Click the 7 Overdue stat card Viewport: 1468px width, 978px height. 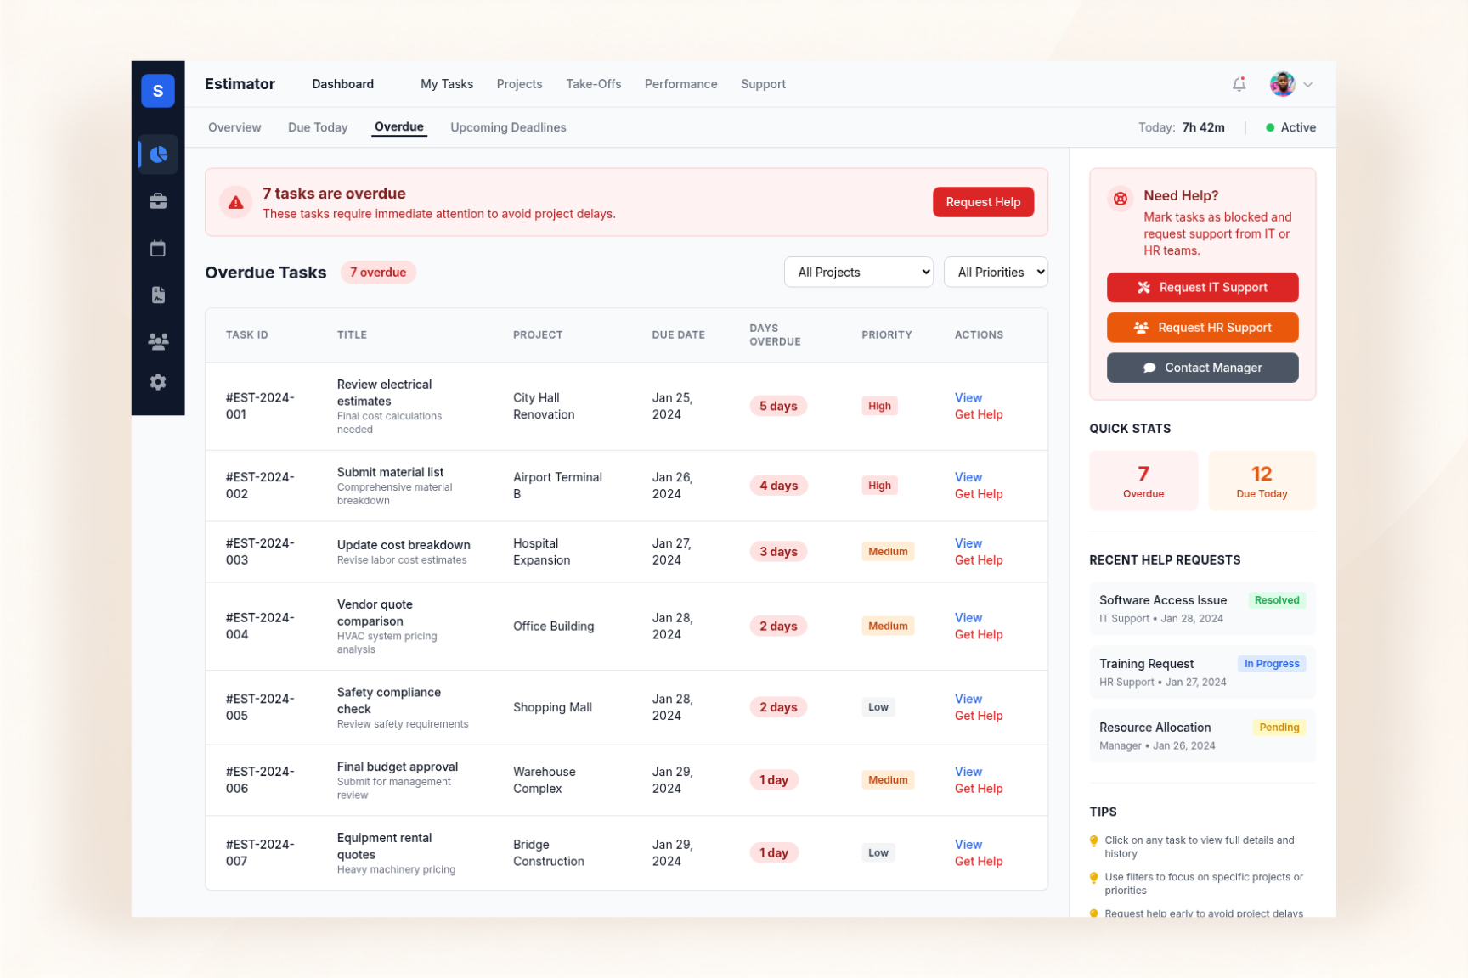(x=1143, y=481)
